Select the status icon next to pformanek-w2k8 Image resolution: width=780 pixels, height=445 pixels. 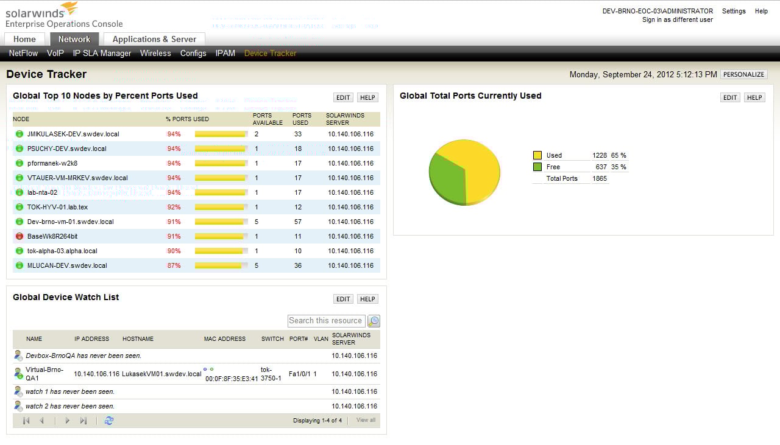pos(19,163)
